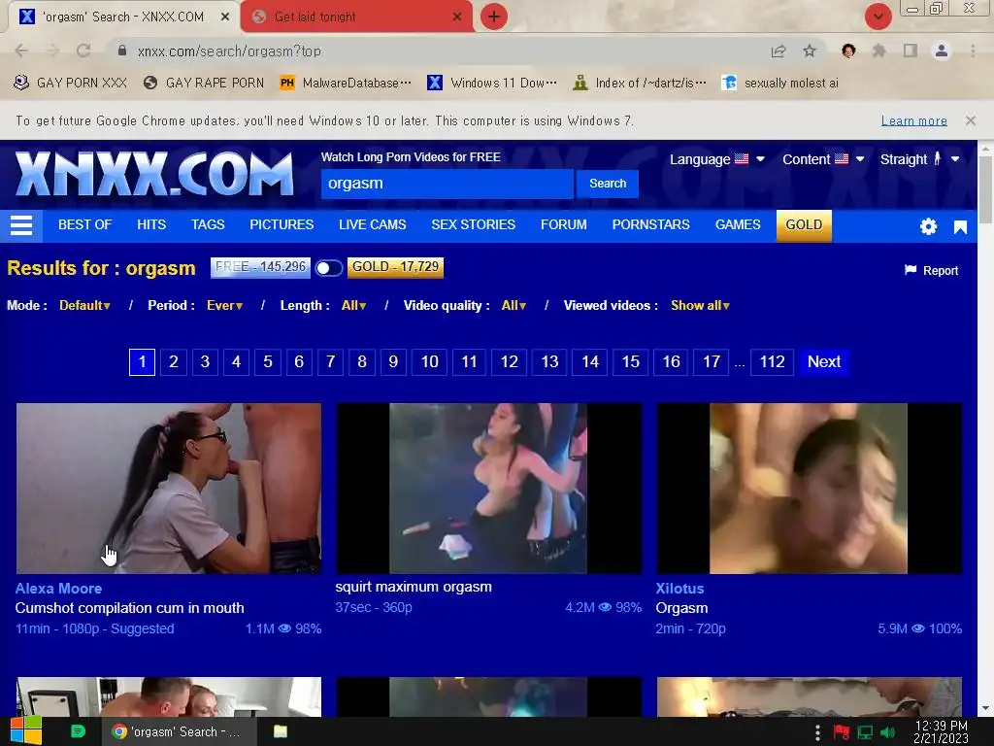Open the Length All dropdown

pos(353,305)
